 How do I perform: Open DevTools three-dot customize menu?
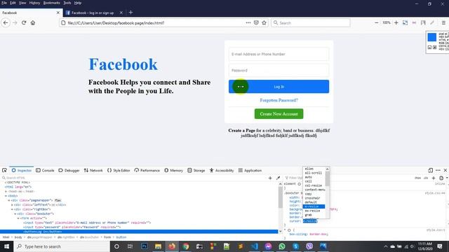pyautogui.click(x=438, y=170)
